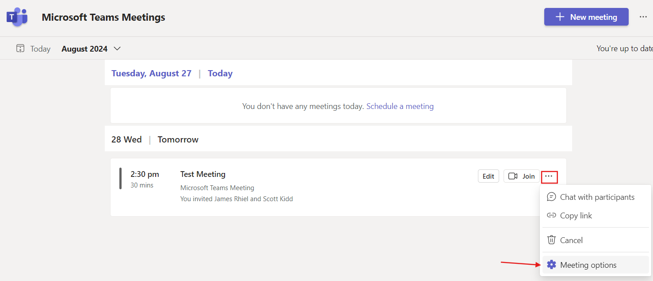Click the Microsoft Teams Meetings title
The height and width of the screenshot is (281, 653).
[x=103, y=17]
